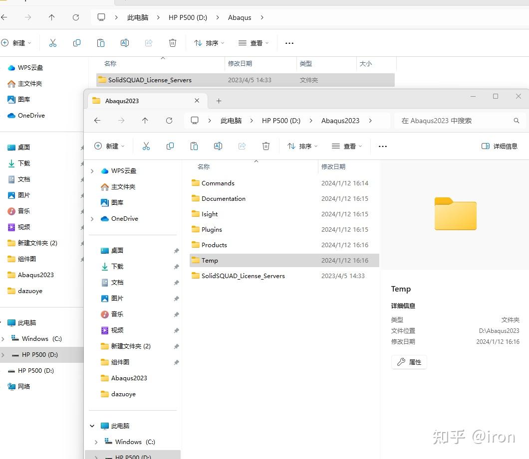Click Cut icon in Abaqus2023 window toolbar
This screenshot has width=529, height=459.
[146, 146]
